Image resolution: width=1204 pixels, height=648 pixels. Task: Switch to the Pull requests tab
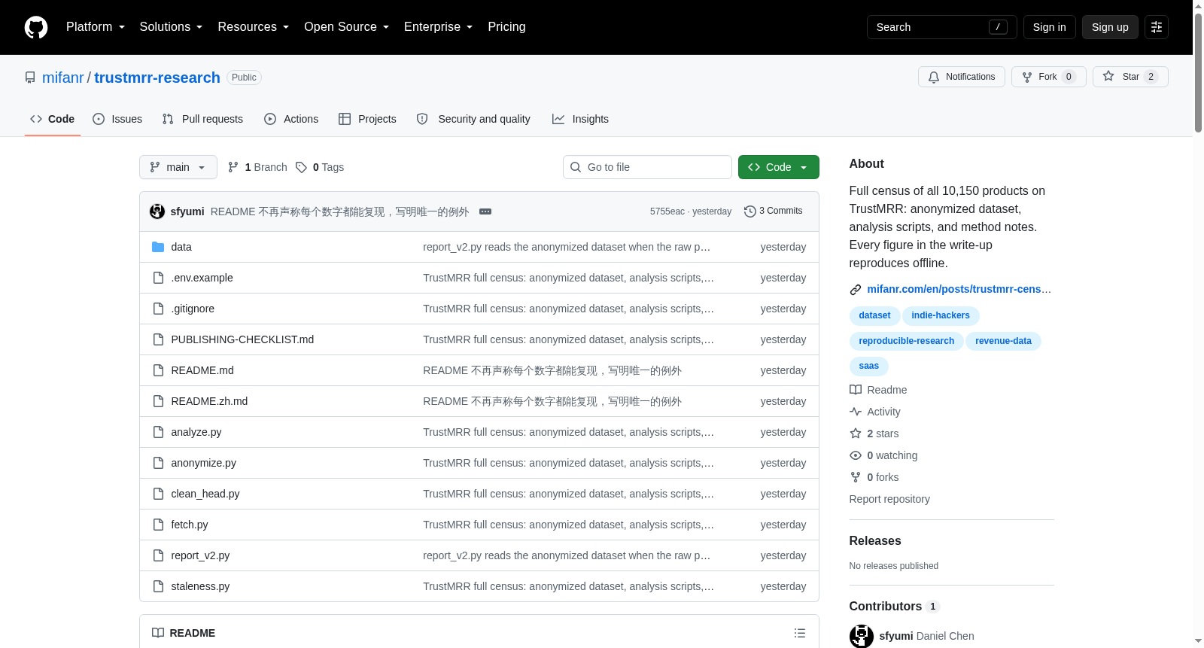click(x=202, y=119)
